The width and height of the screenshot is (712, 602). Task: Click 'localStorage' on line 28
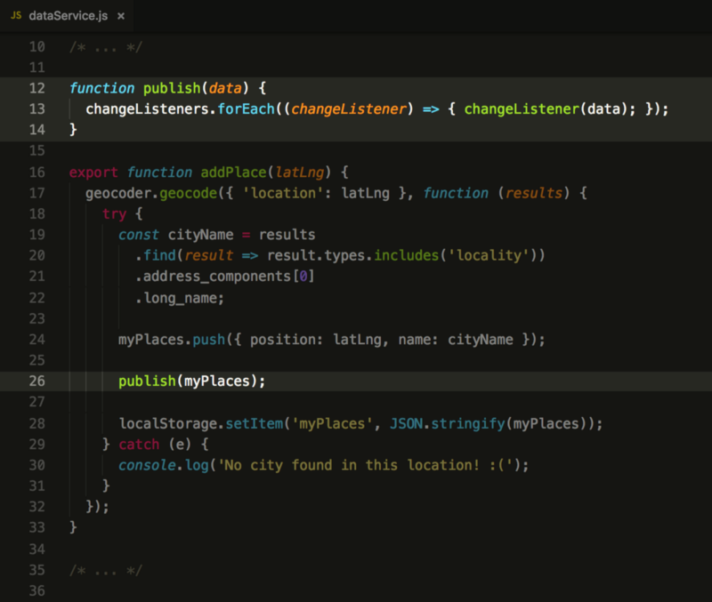(x=167, y=424)
